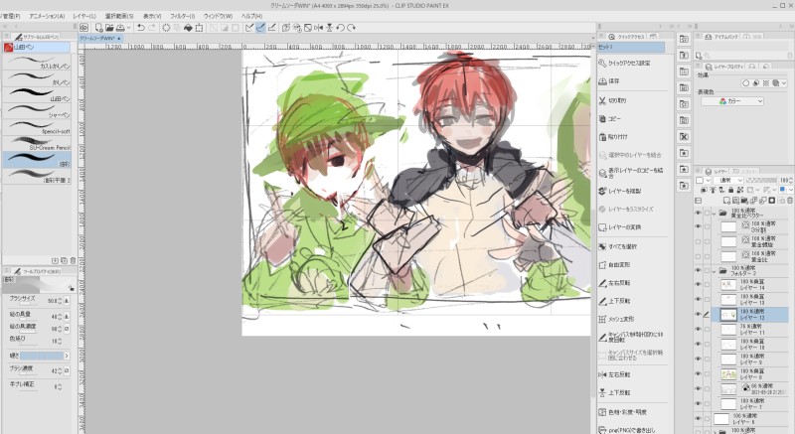Choose the Spencil-soft brush
Image resolution: width=795 pixels, height=434 pixels.
pos(37,127)
